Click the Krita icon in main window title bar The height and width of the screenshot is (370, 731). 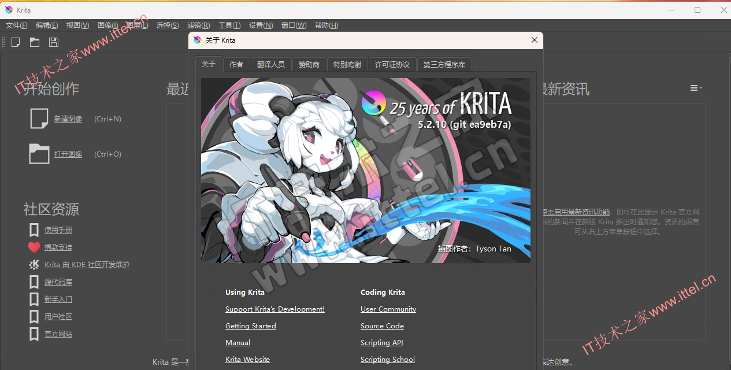click(x=9, y=10)
